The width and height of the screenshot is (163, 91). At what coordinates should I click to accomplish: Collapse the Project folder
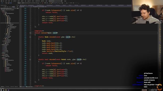6,23
